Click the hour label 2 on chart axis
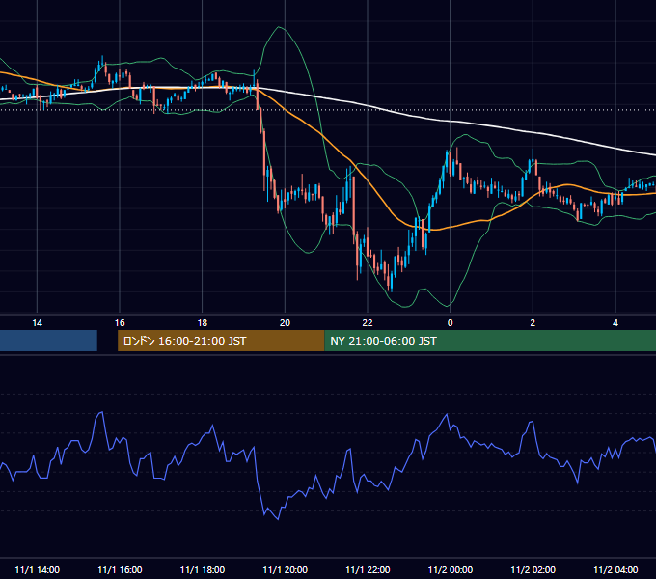Image resolution: width=656 pixels, height=579 pixels. click(x=533, y=323)
